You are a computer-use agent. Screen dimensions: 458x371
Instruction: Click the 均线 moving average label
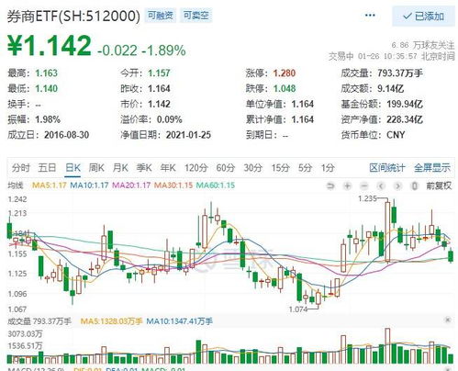(16, 185)
